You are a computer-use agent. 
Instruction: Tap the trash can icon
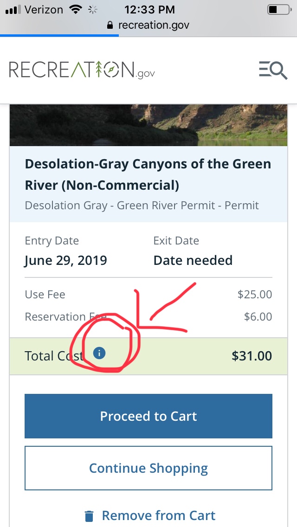[89, 516]
